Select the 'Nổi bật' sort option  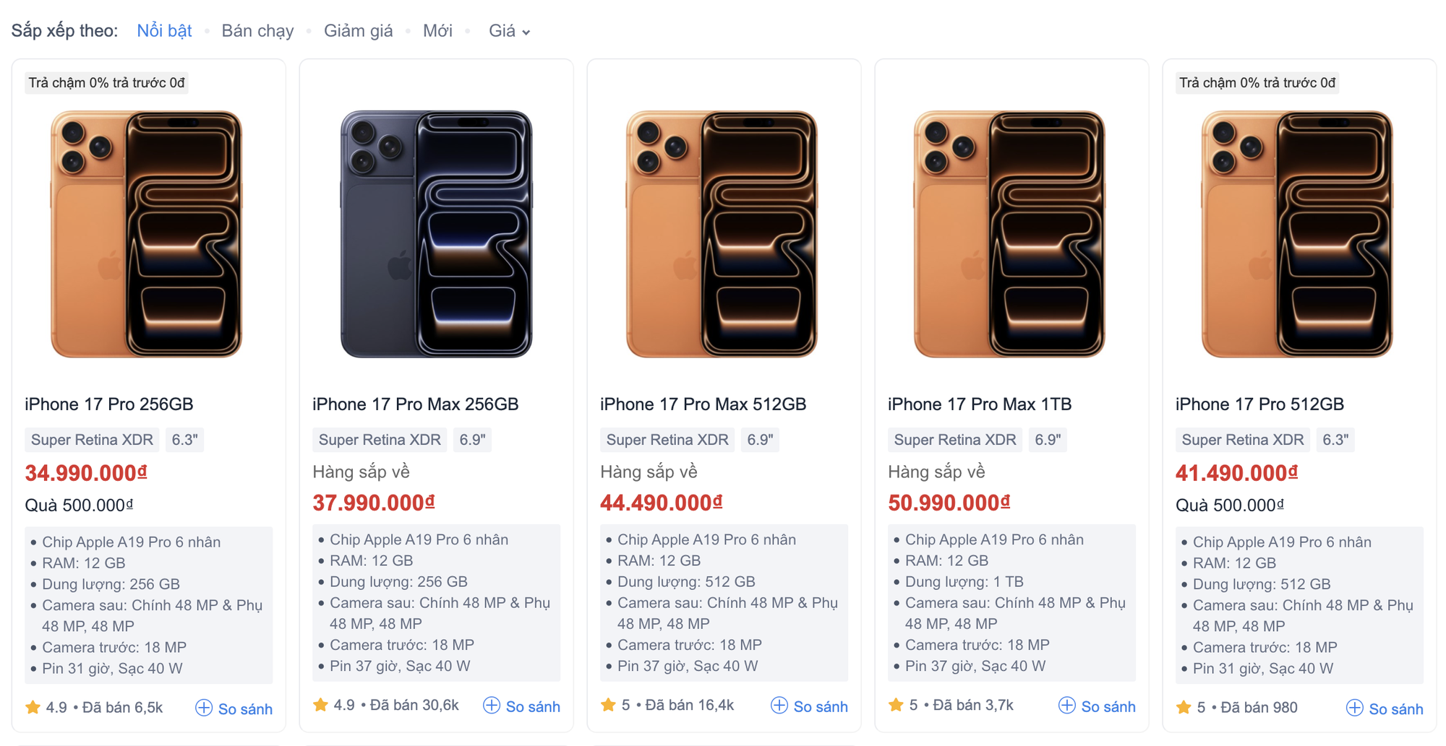[164, 30]
